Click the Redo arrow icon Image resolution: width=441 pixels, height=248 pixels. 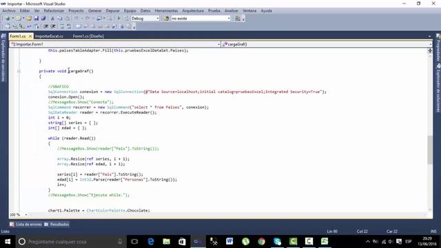[88, 19]
